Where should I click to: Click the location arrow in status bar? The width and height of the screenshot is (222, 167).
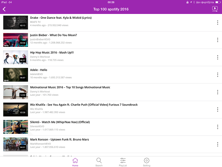point(191,2)
